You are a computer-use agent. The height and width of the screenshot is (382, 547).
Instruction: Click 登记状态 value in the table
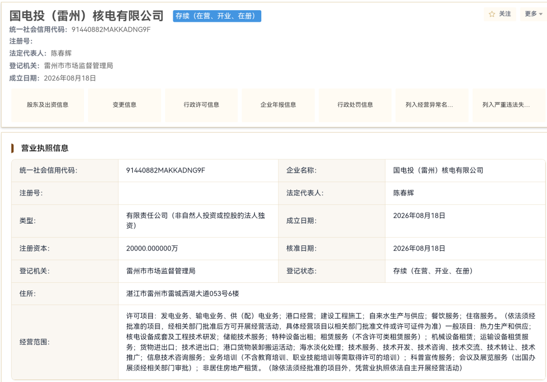pyautogui.click(x=433, y=271)
